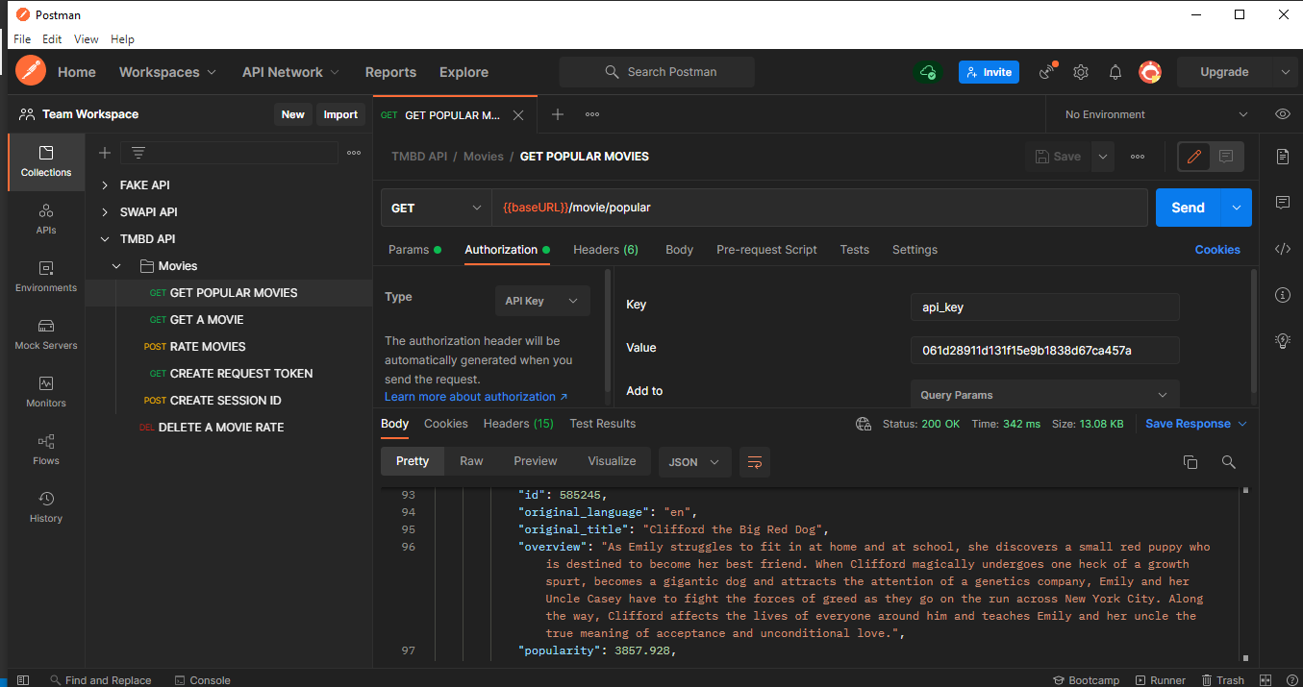The width and height of the screenshot is (1303, 687).
Task: Click the Import button
Action: [340, 114]
